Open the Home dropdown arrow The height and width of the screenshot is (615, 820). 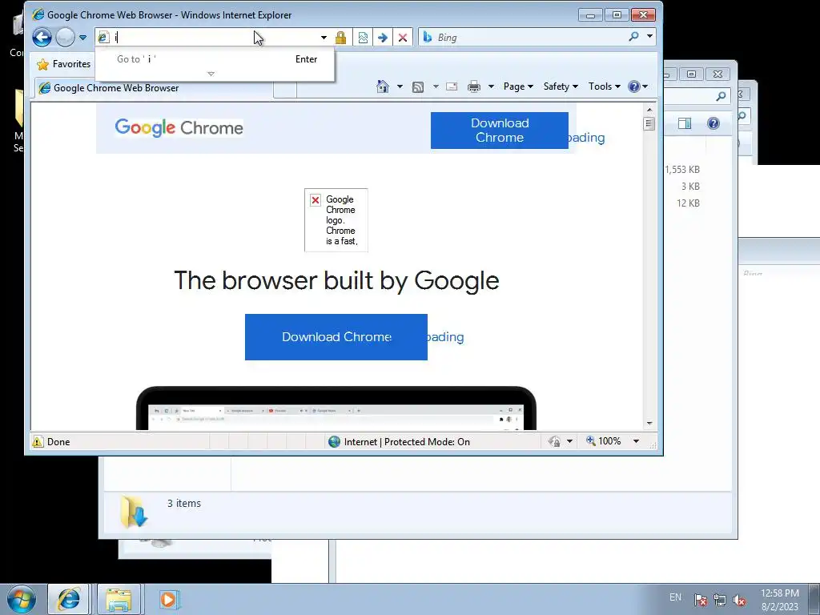pyautogui.click(x=400, y=86)
